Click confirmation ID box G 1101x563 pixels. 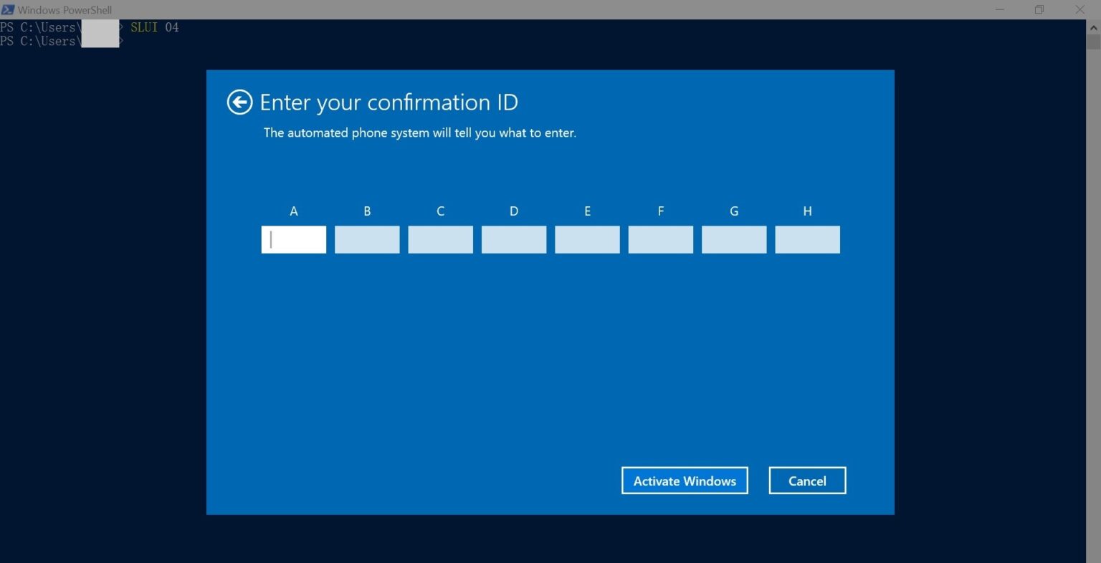click(x=733, y=239)
